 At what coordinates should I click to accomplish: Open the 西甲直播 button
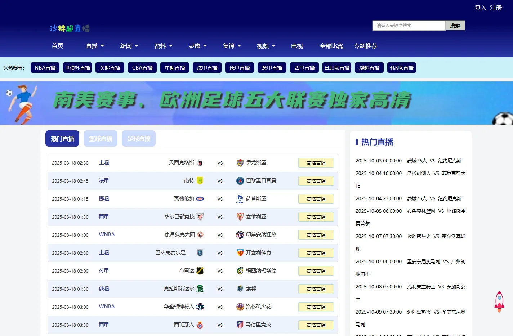pos(304,68)
